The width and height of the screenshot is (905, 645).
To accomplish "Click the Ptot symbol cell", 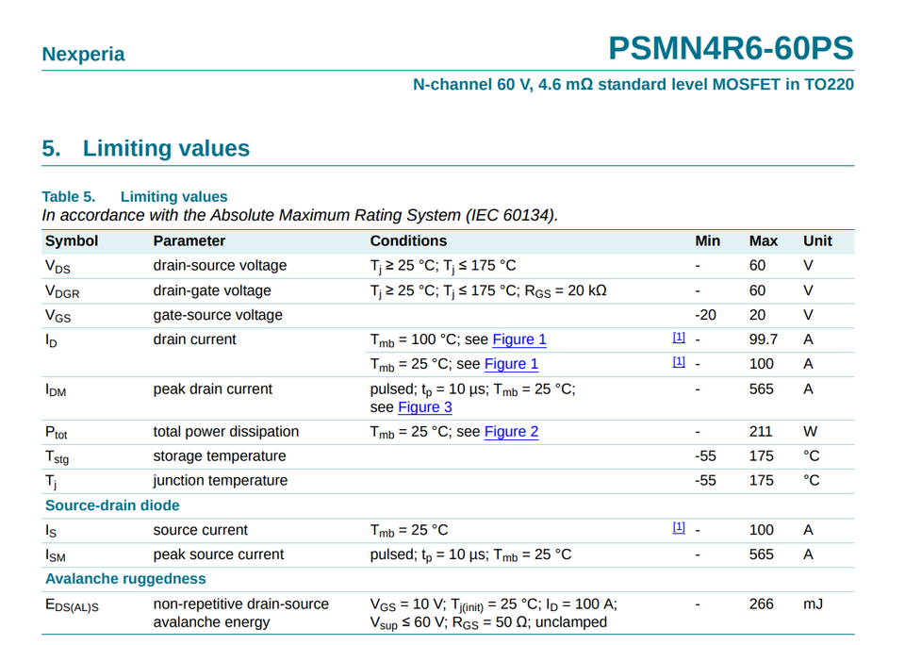I will click(56, 433).
